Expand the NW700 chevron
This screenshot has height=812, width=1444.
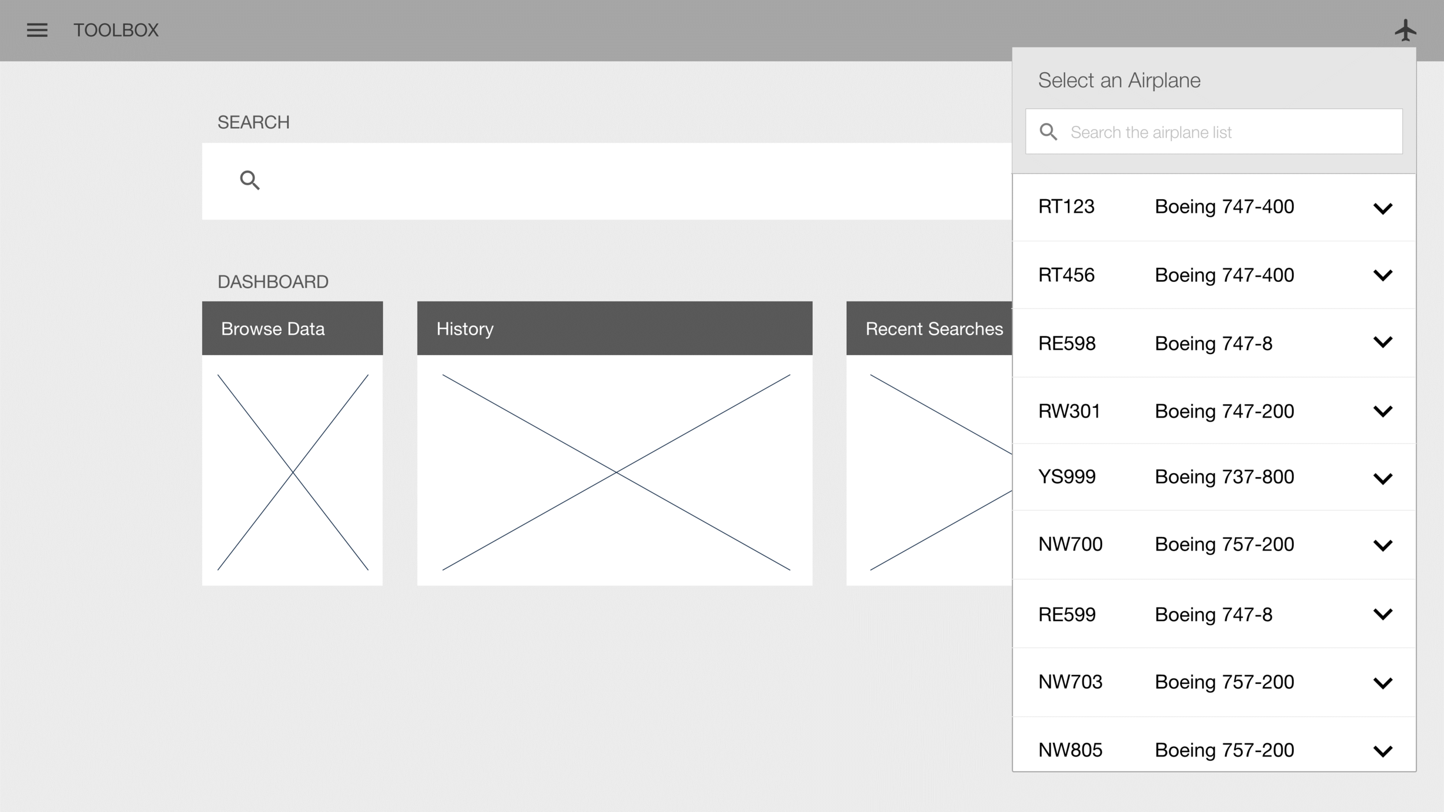[x=1383, y=546]
